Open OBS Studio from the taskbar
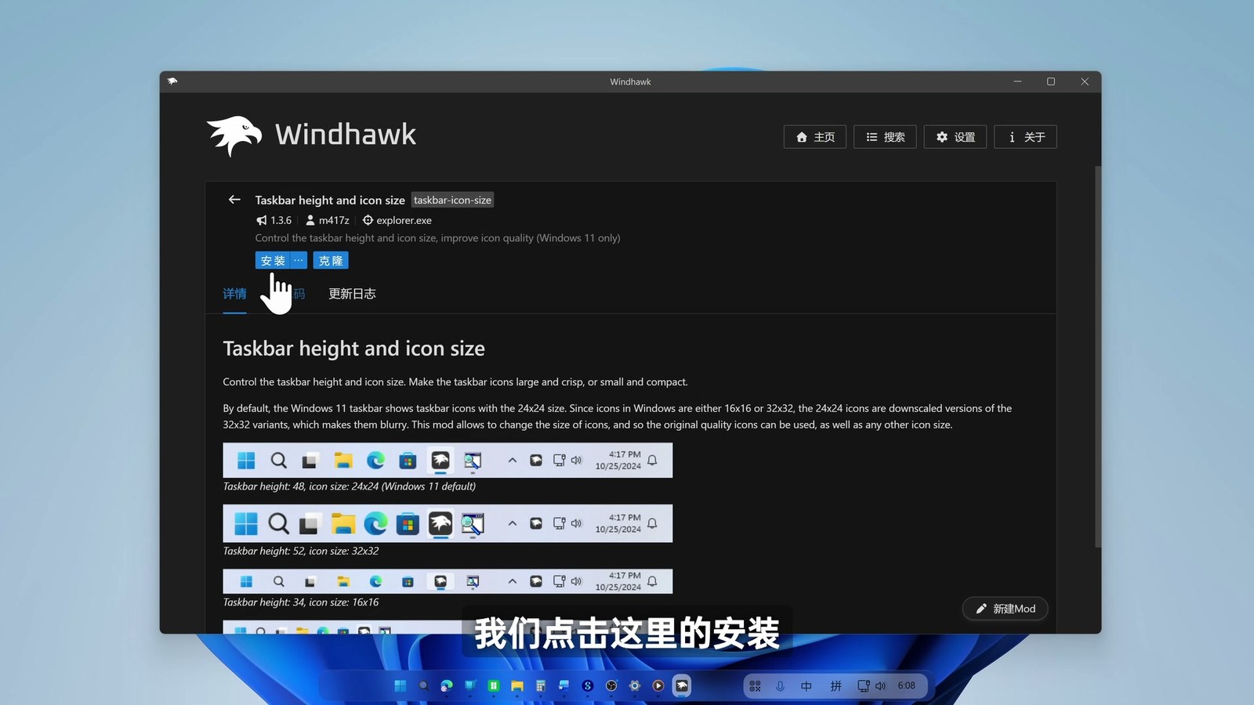This screenshot has height=705, width=1254. click(611, 686)
